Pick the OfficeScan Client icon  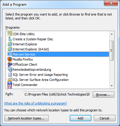tap(10, 64)
